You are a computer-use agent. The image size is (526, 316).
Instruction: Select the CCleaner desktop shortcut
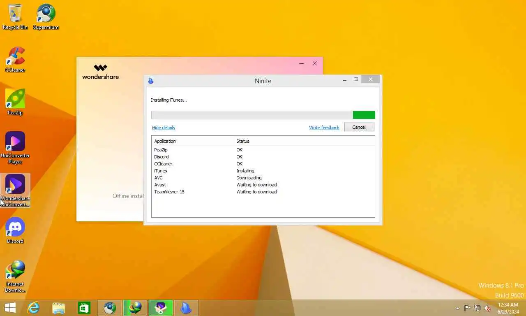coord(15,60)
